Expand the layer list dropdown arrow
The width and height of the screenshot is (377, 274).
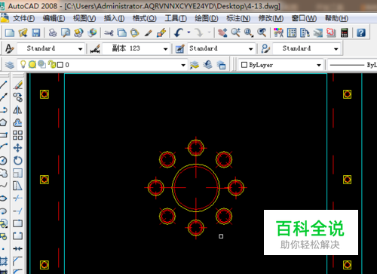[x=183, y=65]
